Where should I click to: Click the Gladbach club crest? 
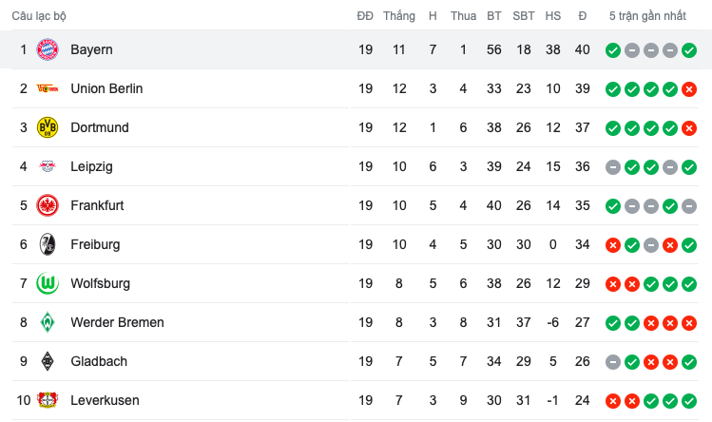click(47, 361)
